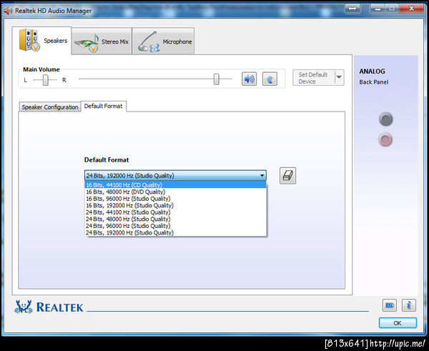The height and width of the screenshot is (351, 429).
Task: Click the Default Format combo box
Action: (175, 175)
